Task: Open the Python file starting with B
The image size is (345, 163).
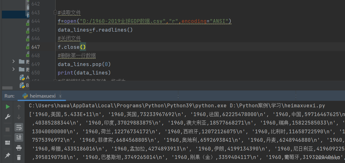Action: point(24,85)
